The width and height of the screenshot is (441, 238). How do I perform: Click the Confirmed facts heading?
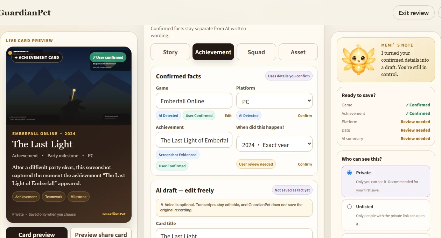pyautogui.click(x=178, y=76)
